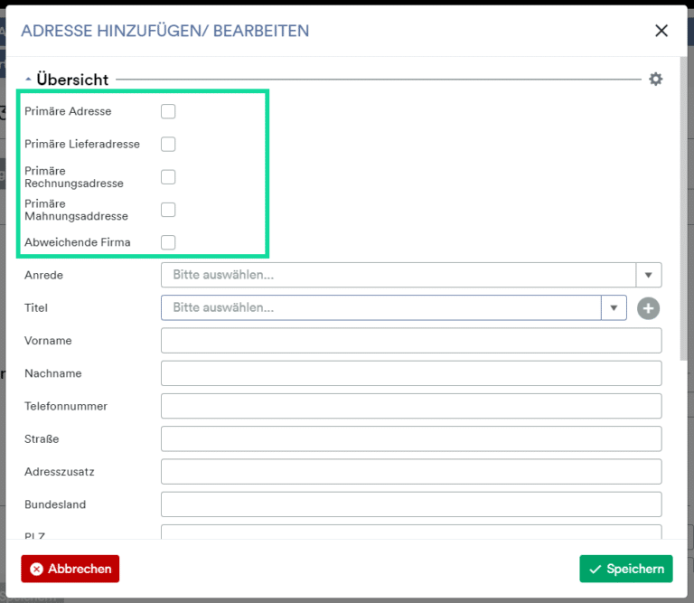Viewport: 694px width, 603px height.
Task: Enable the Primäre Adresse checkbox
Action: (168, 112)
